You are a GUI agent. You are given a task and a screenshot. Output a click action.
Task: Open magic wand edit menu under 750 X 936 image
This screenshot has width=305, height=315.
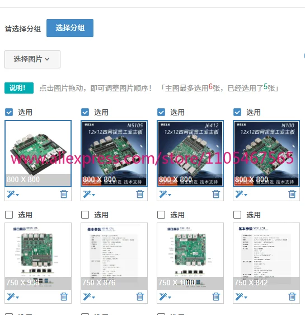click(x=13, y=297)
